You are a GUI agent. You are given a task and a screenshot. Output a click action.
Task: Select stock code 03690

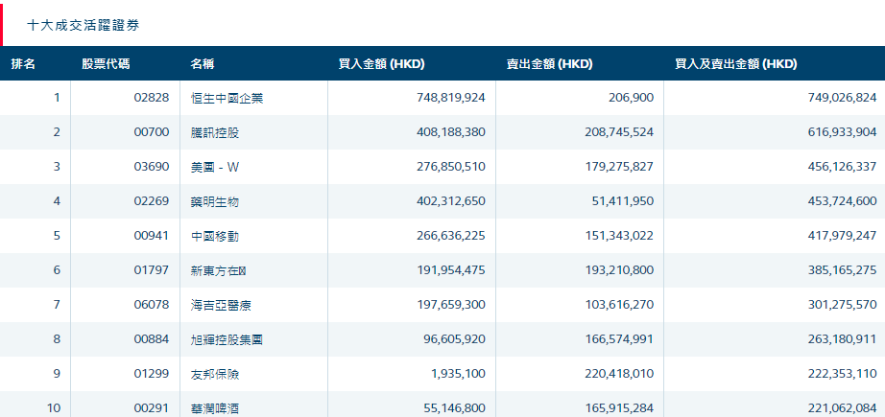[152, 167]
